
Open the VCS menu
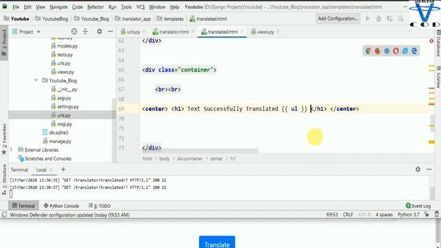tap(141, 7)
